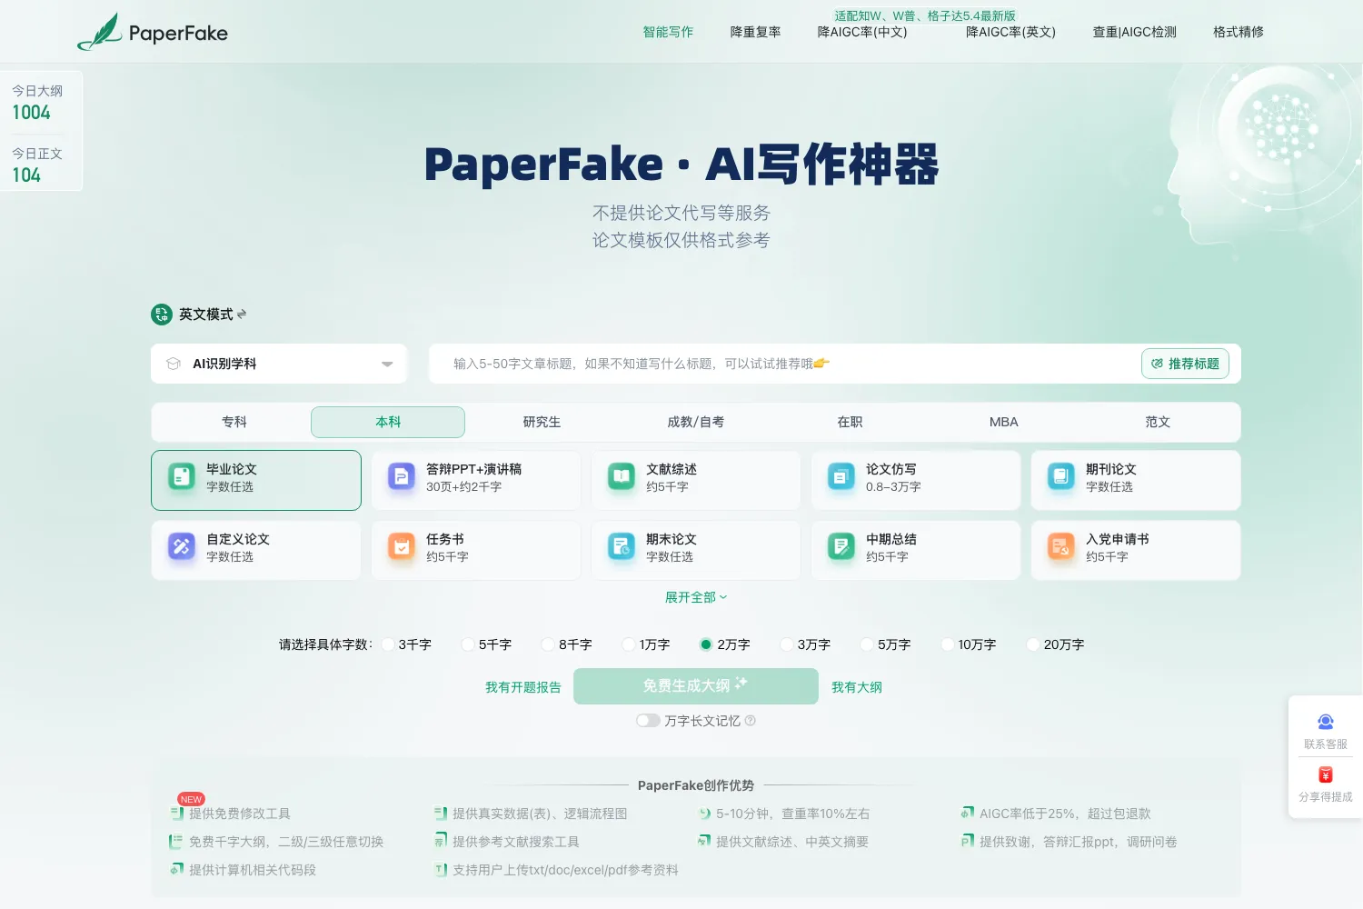Click the 期末论文 card icon

point(622,546)
